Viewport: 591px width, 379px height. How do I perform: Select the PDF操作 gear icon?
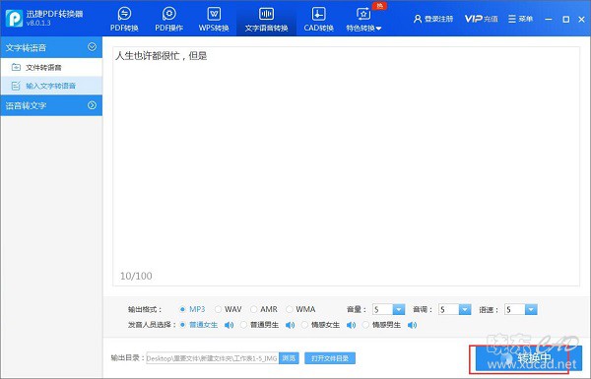[168, 14]
